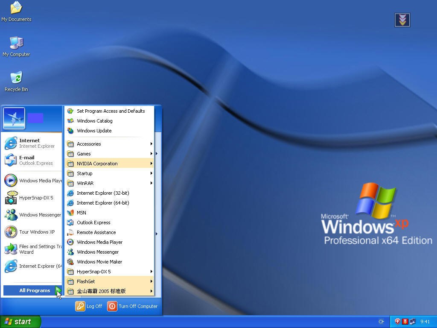Open Windows Messenger in All Programs list
The image size is (437, 328).
109,252
